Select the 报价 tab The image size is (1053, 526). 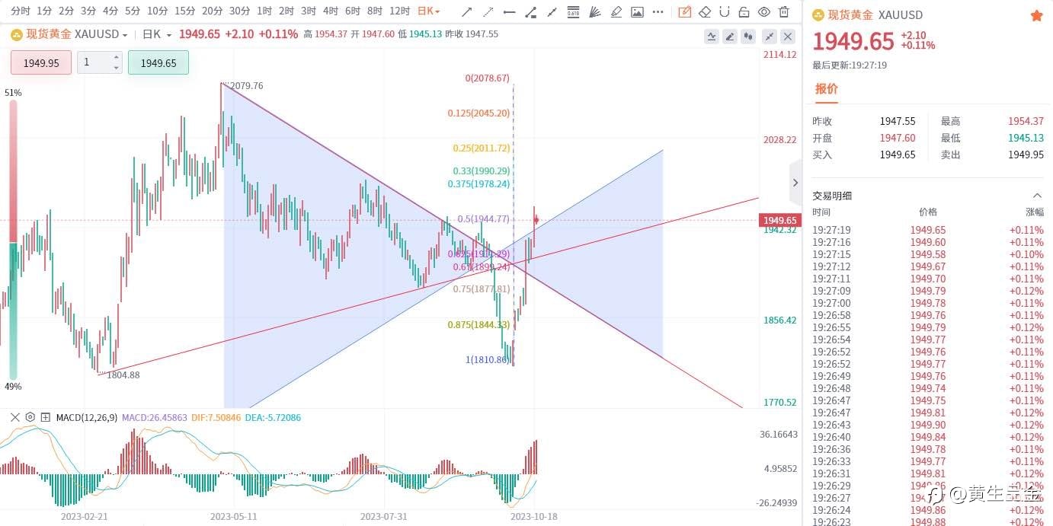pyautogui.click(x=827, y=89)
